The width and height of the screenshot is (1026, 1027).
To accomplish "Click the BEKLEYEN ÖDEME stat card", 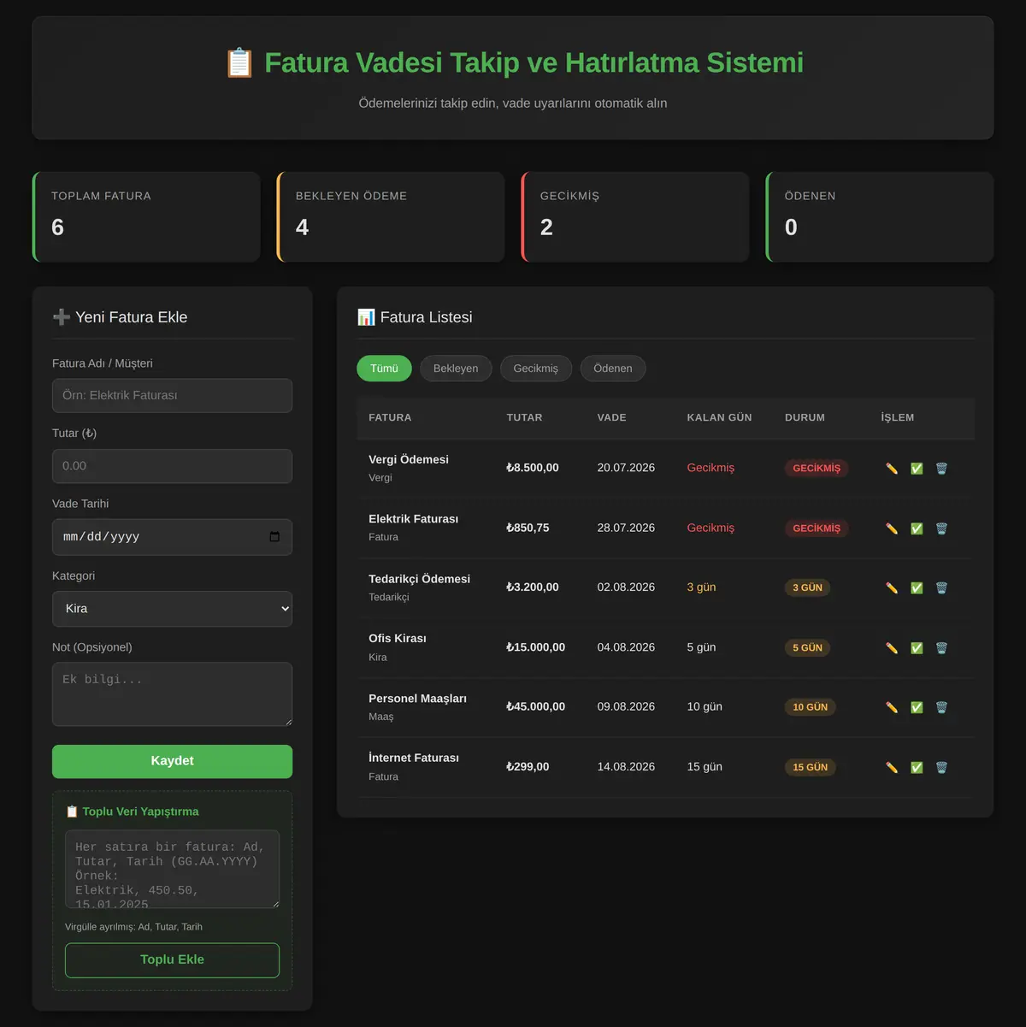I will tap(391, 217).
